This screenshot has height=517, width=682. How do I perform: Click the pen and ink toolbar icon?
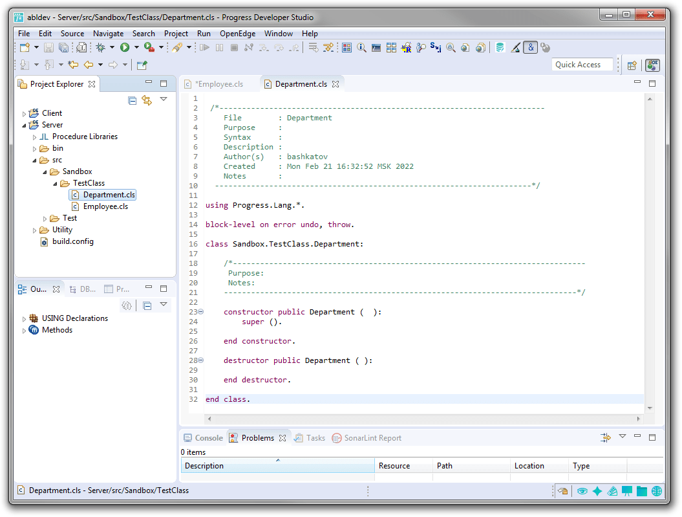pos(515,47)
